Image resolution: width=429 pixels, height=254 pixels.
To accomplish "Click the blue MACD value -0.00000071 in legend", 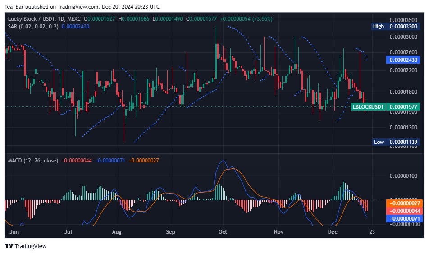I will pos(110,161).
